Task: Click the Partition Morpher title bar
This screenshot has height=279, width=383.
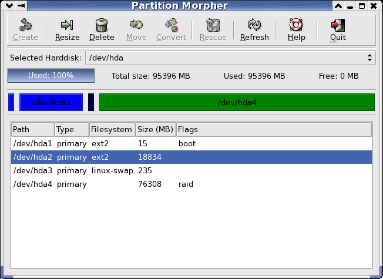Action: coord(180,6)
